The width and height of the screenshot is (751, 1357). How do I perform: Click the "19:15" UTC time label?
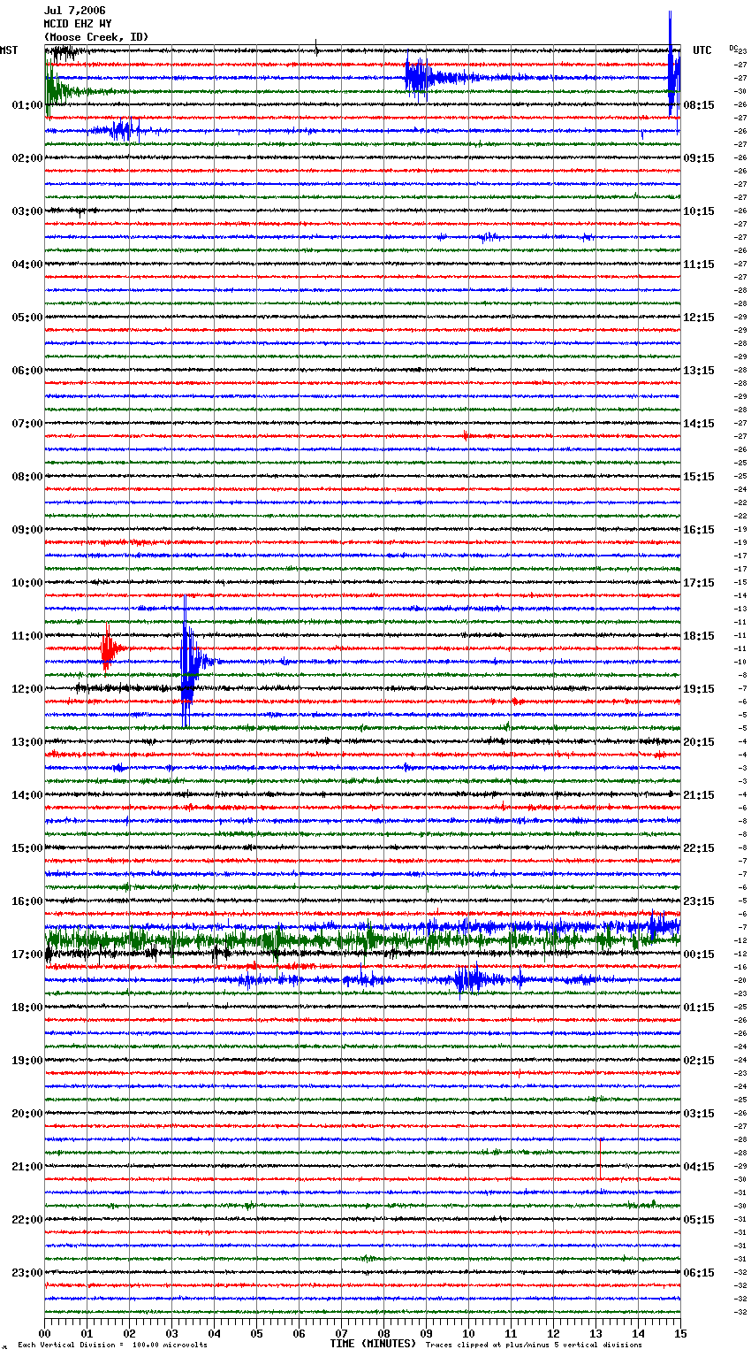tap(699, 689)
